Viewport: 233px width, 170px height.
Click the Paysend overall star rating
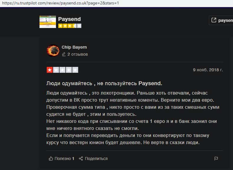[x=70, y=26]
